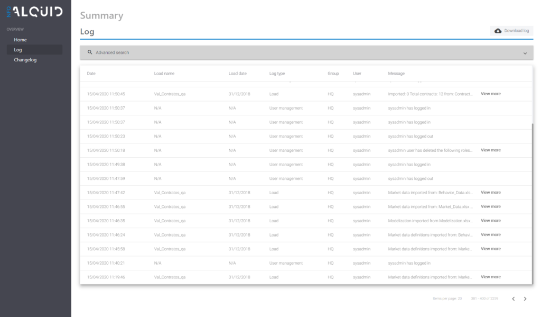View more for the Market_Data.xlsx entry
This screenshot has height=317, width=541.
coord(491,207)
